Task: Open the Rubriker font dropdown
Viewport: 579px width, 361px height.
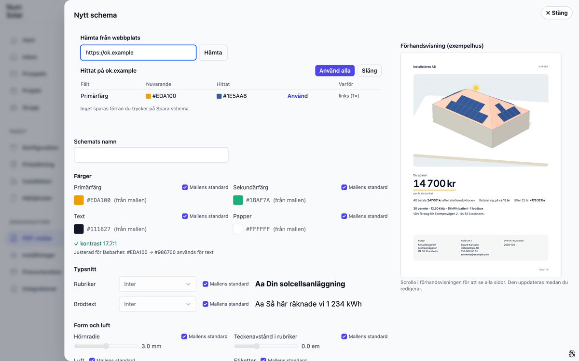Action: [157, 284]
